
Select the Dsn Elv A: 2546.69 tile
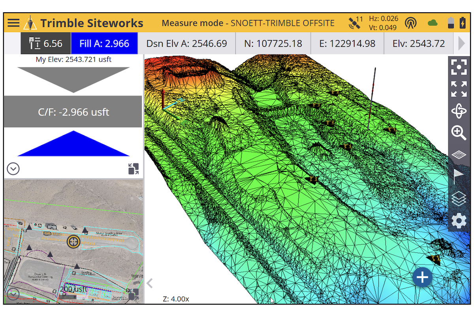click(x=187, y=43)
